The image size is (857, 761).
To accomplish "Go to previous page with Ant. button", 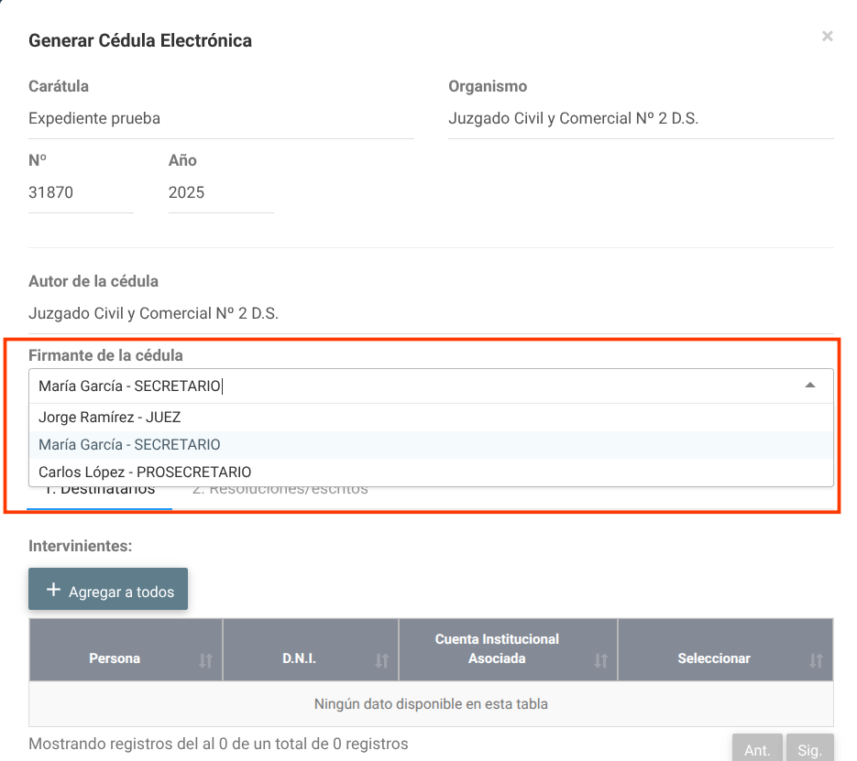I will click(x=757, y=749).
